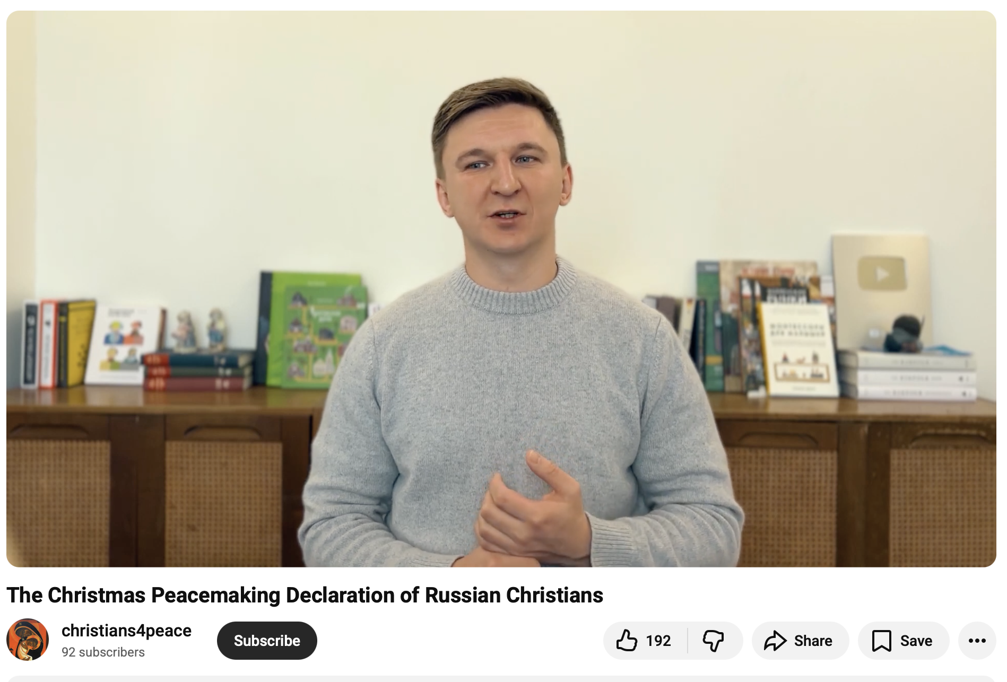
Task: Open the three-dot more actions menu
Action: [977, 641]
